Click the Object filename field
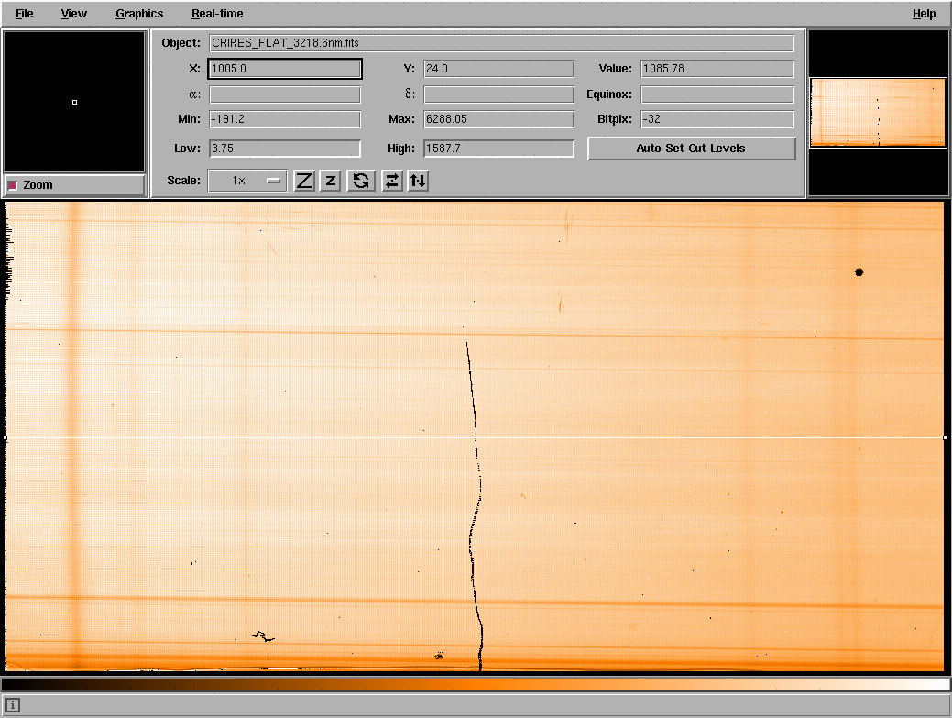The width and height of the screenshot is (952, 718). [501, 43]
